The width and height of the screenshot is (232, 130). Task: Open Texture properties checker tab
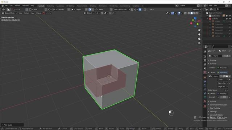(x=205, y=106)
